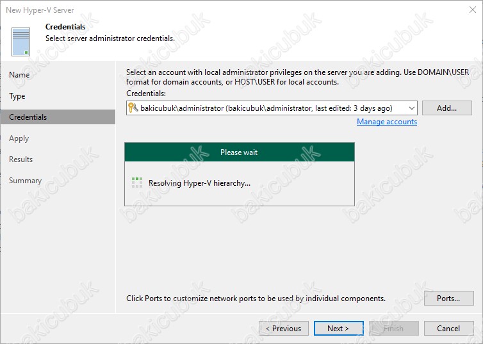Viewport: 483px width, 344px height.
Task: Close the New Hyper-V Server window
Action: 473,10
